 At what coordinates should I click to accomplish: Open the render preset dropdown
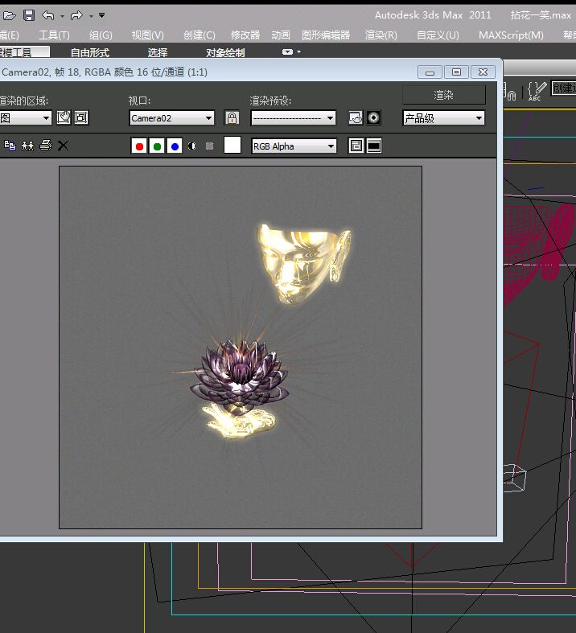(293, 118)
